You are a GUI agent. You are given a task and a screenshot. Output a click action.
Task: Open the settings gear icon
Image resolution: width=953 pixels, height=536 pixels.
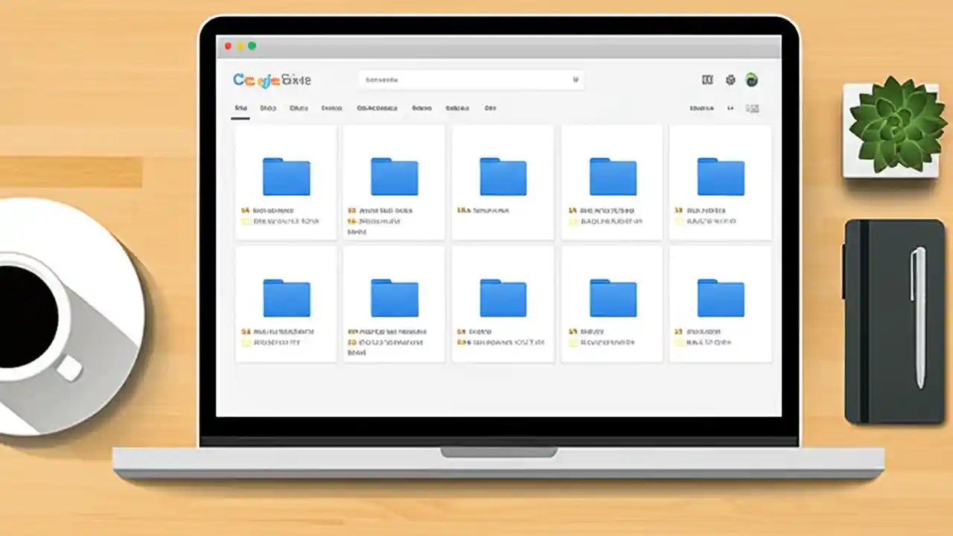[x=730, y=80]
